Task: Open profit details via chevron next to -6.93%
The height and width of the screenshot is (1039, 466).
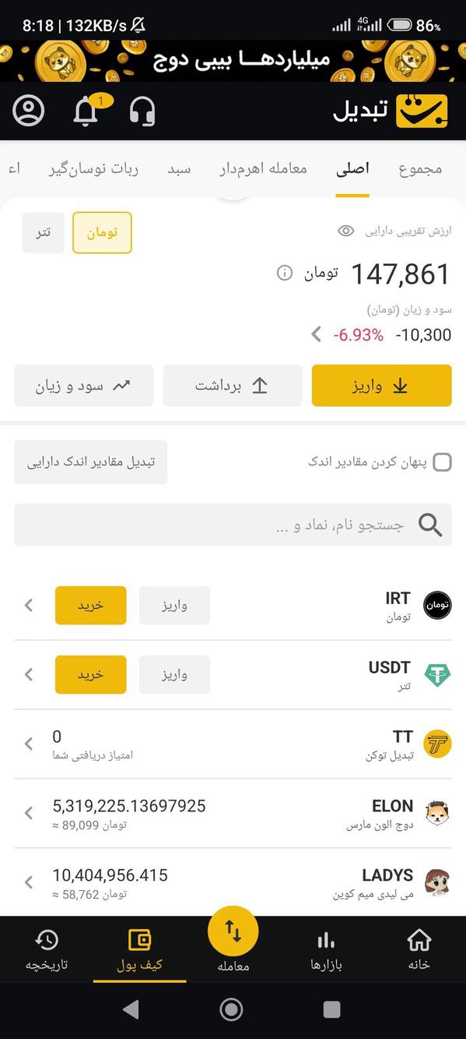Action: click(x=316, y=334)
